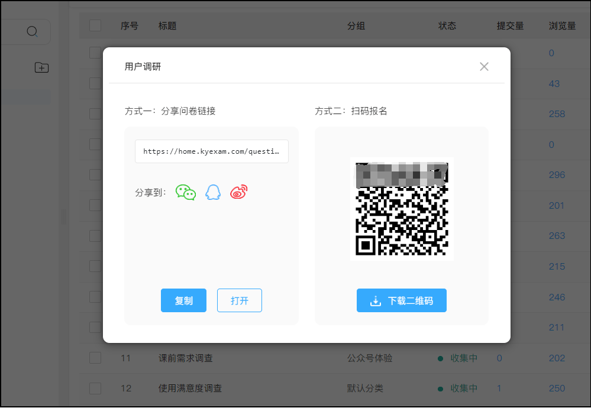Close the 用户调研 dialog
The image size is (591, 408).
[484, 67]
